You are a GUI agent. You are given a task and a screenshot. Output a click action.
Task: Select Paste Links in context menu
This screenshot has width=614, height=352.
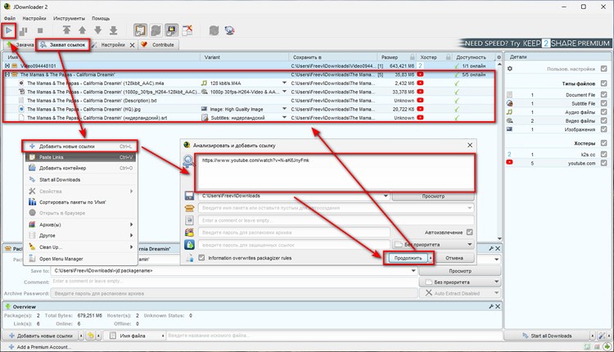81,157
